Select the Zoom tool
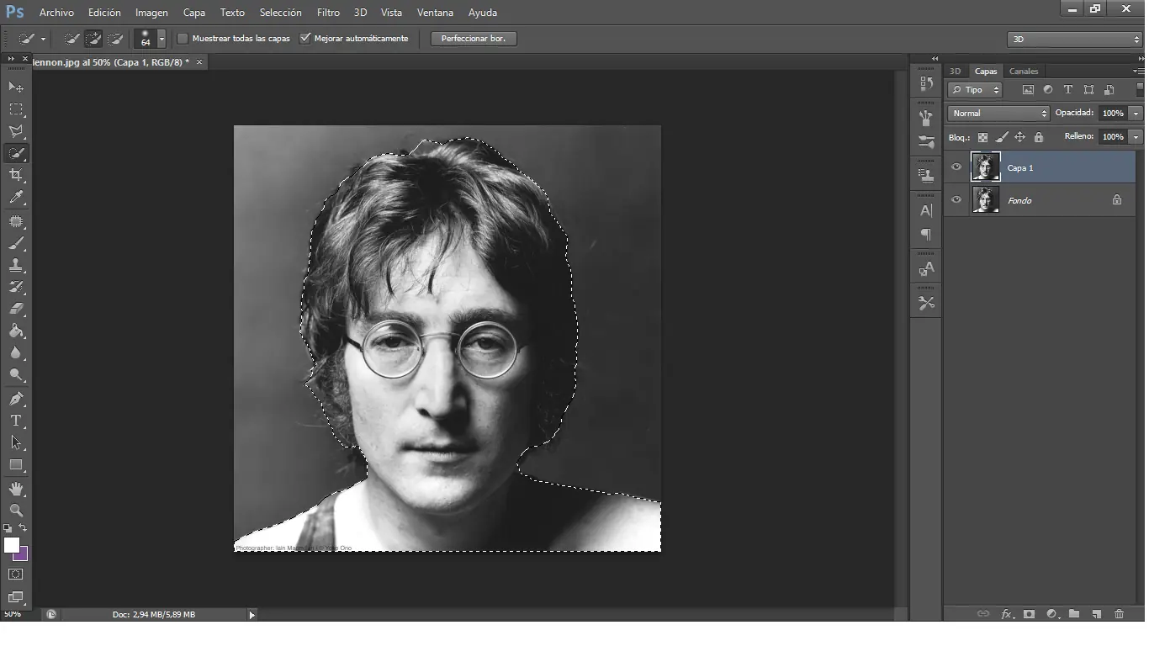 point(16,511)
